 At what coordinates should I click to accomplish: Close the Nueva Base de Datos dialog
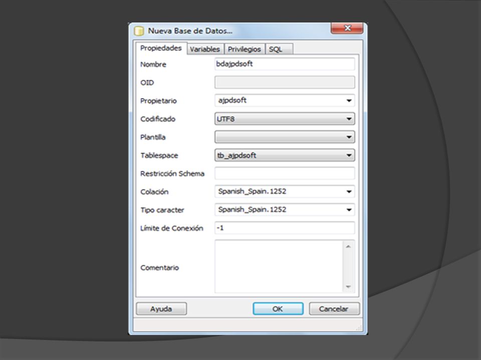[347, 28]
